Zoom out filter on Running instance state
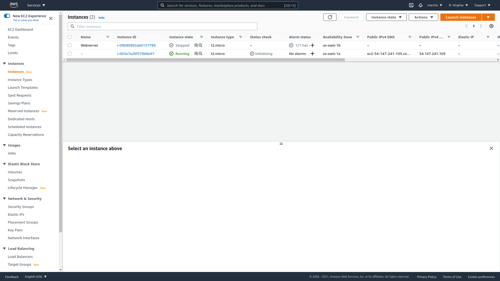Screen dimensions: 500x281 pyautogui.click(x=200, y=54)
